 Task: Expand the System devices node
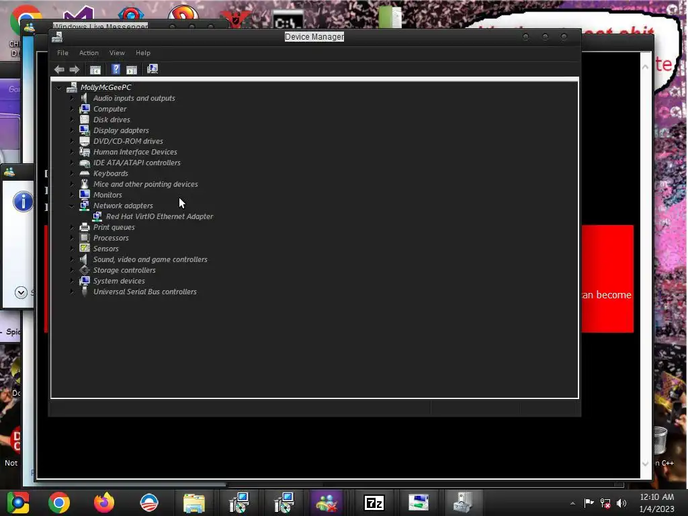pos(72,281)
